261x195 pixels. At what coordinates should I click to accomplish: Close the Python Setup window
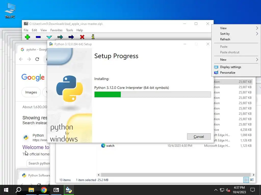pyautogui.click(x=208, y=44)
